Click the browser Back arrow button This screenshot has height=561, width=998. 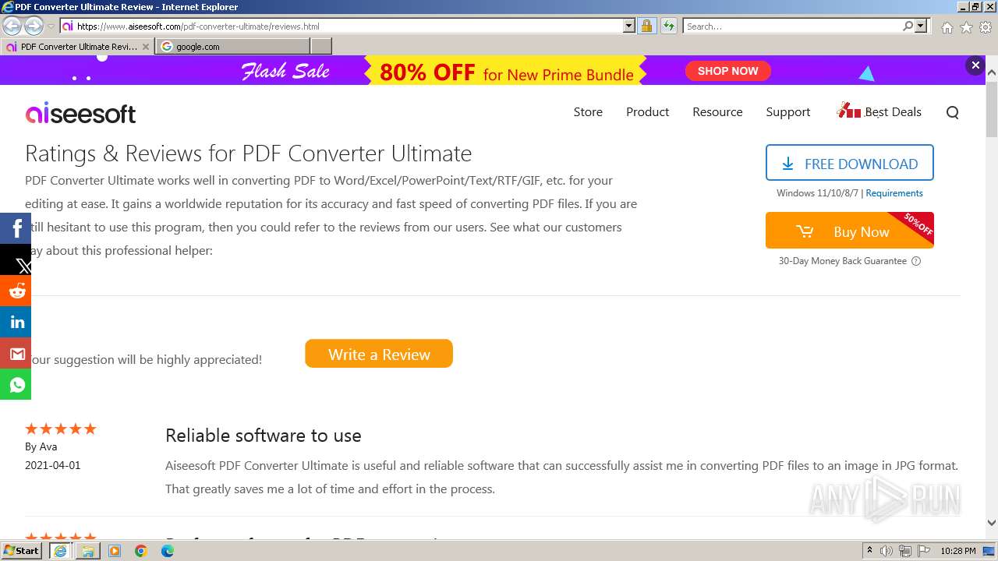(12, 26)
